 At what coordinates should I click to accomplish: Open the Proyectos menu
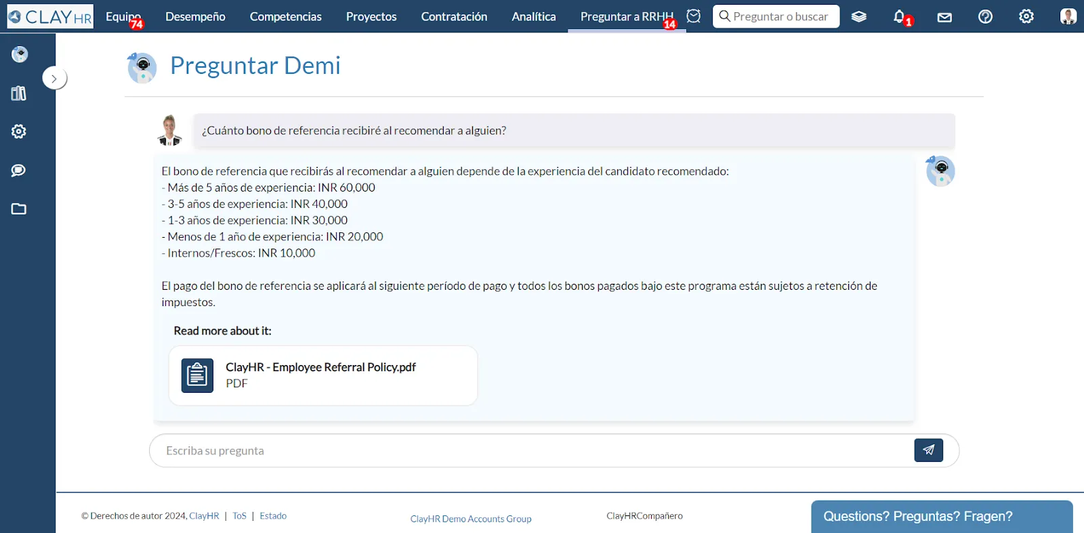click(371, 17)
